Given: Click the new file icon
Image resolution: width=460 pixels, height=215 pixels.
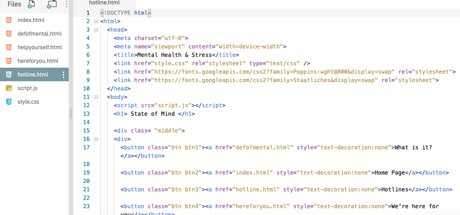Looking at the screenshot, I should [31, 4].
